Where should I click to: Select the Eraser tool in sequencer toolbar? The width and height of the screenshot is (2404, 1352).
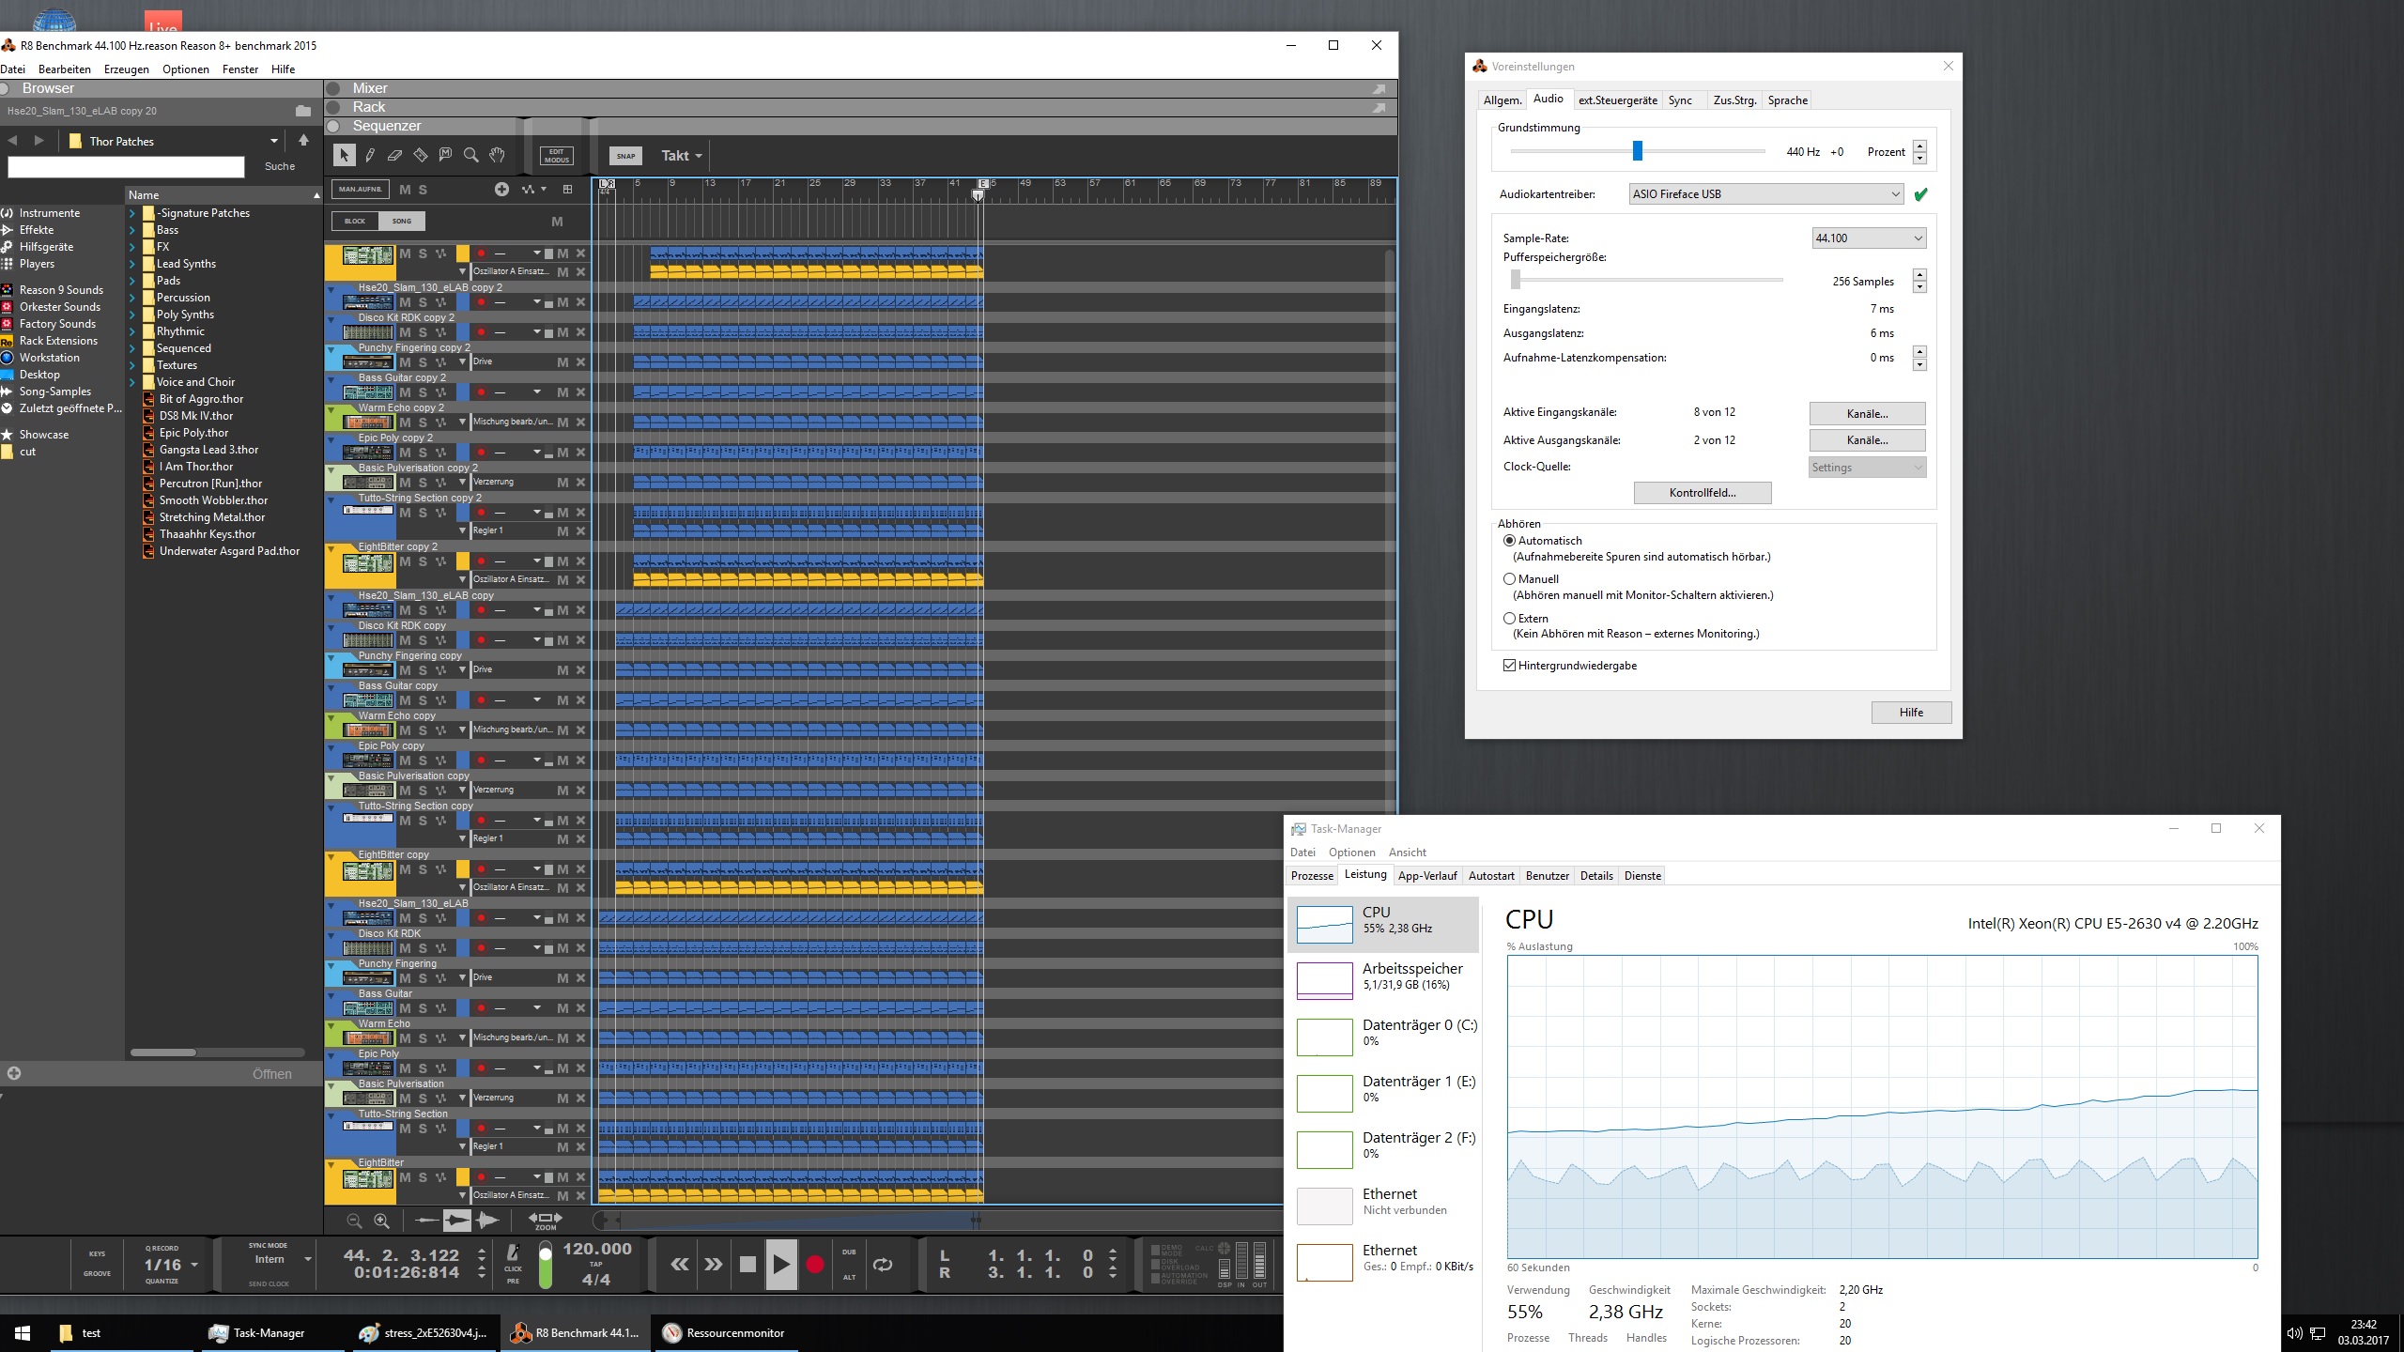[x=395, y=156]
